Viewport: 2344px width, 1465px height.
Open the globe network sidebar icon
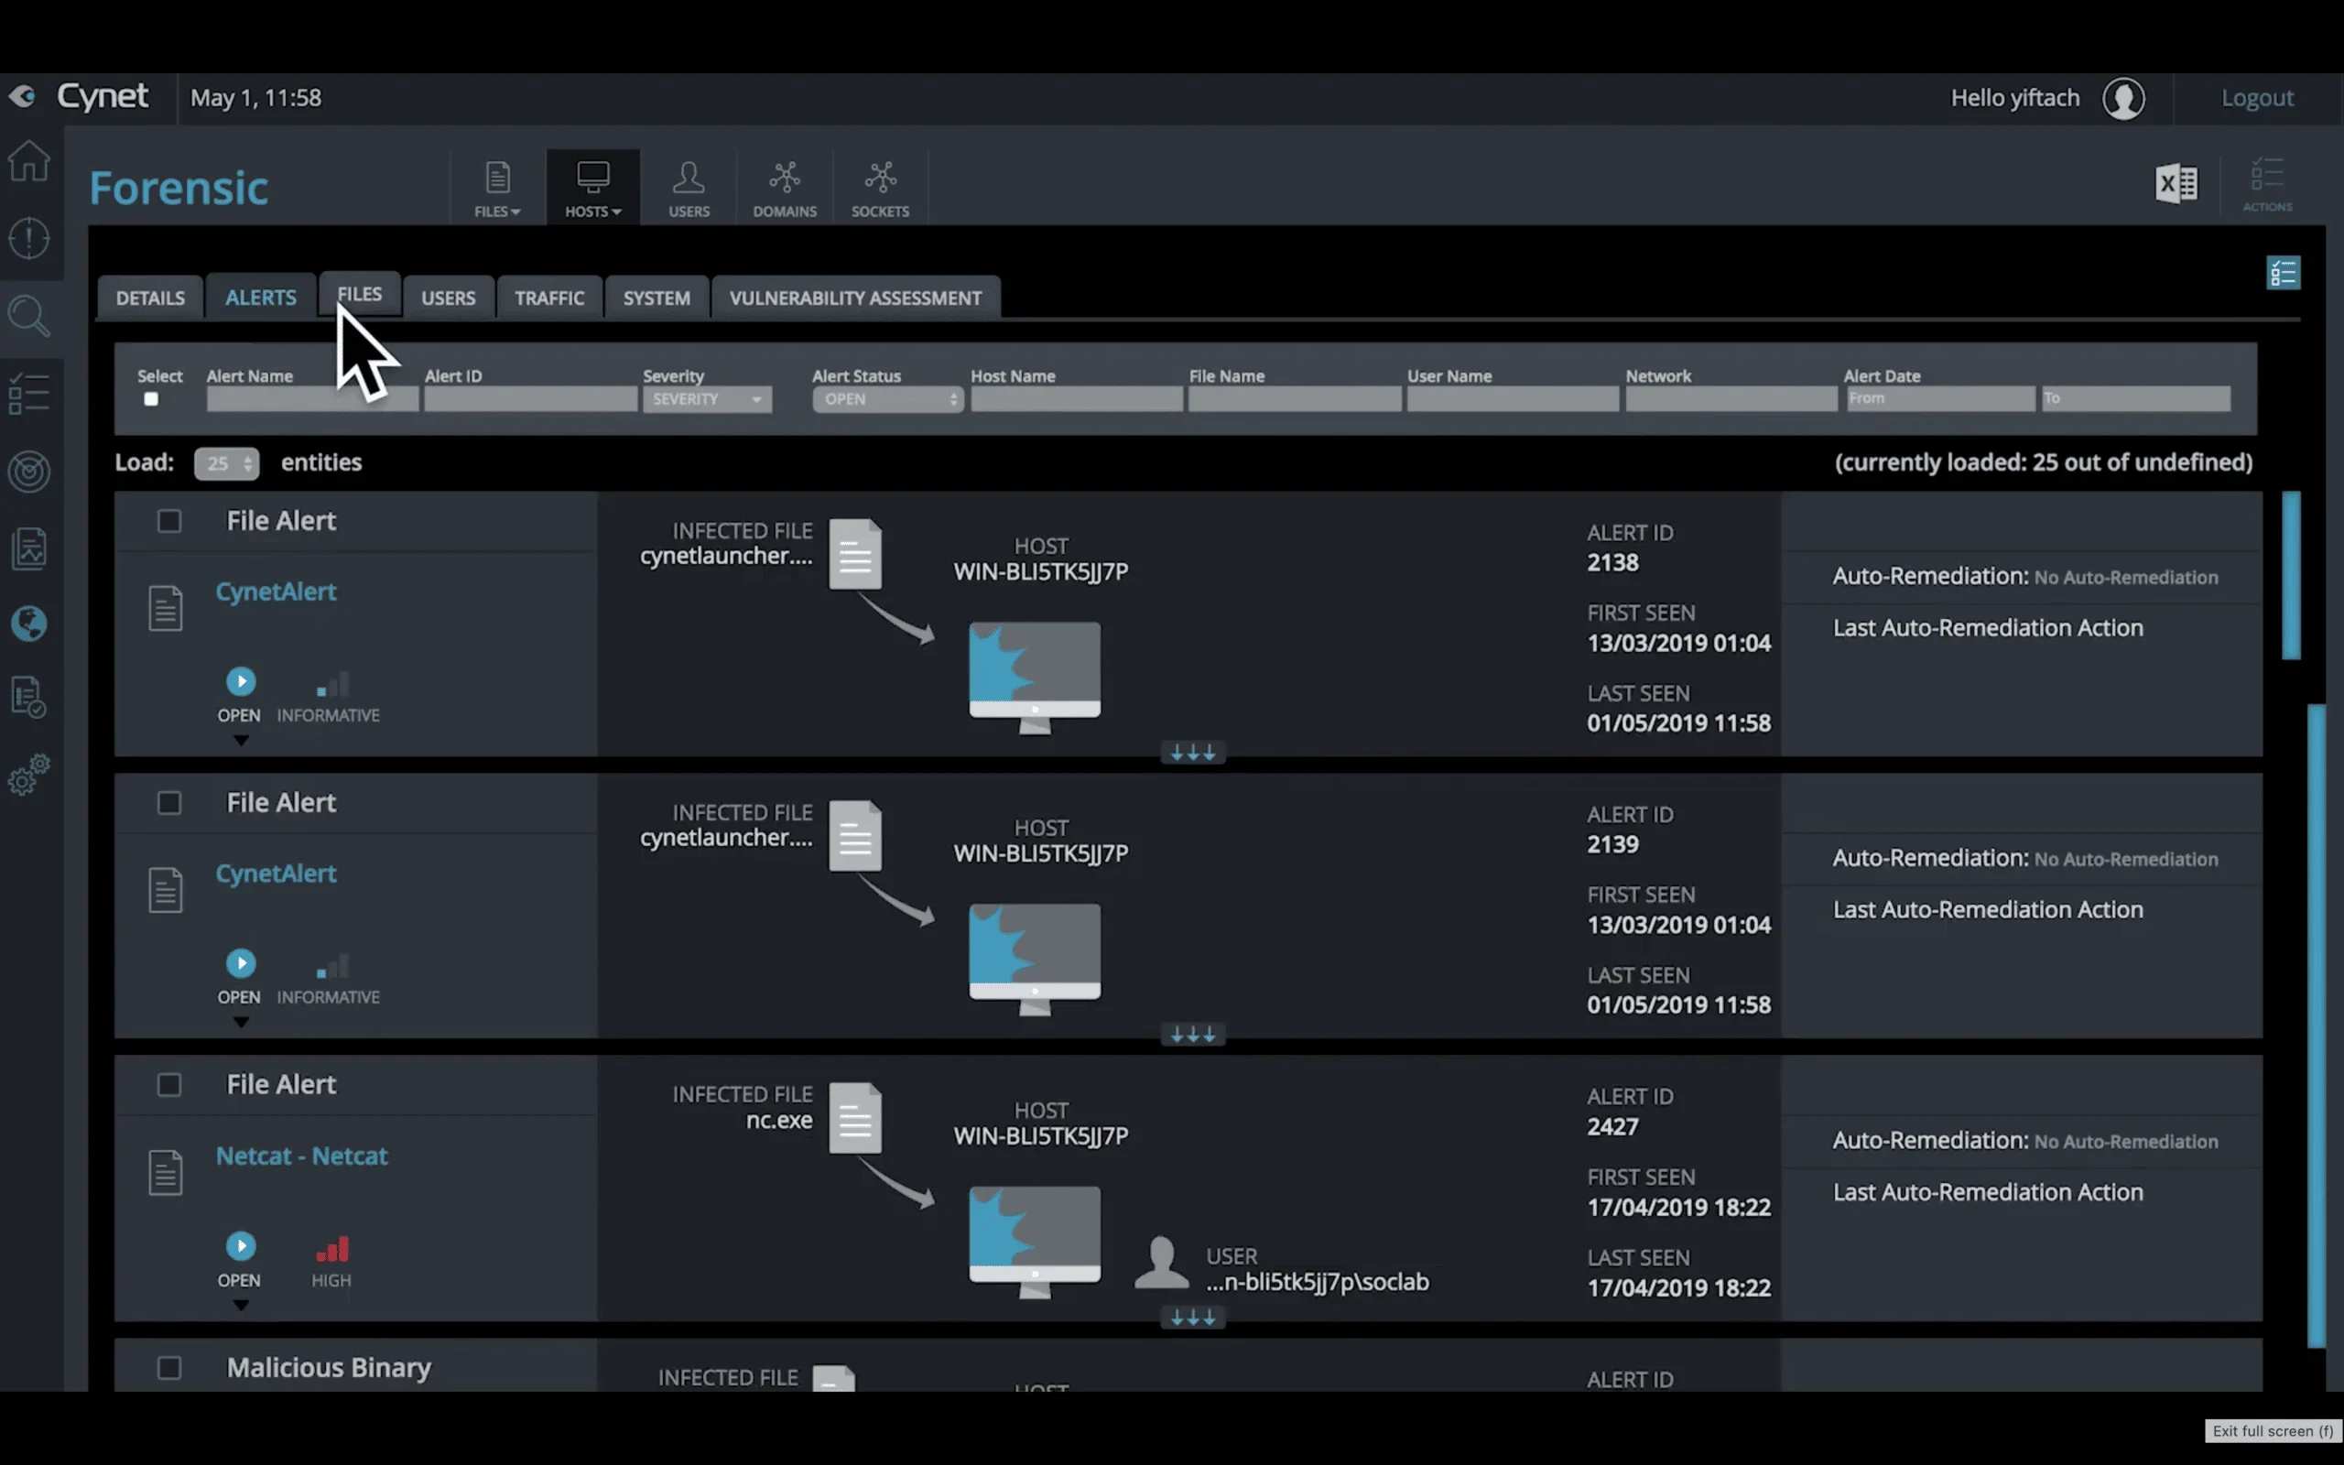point(29,624)
